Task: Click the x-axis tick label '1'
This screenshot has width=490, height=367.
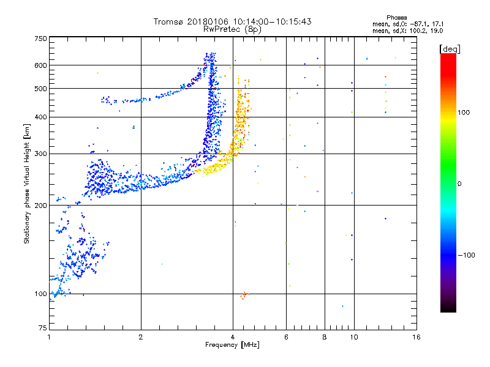Action: 49,337
